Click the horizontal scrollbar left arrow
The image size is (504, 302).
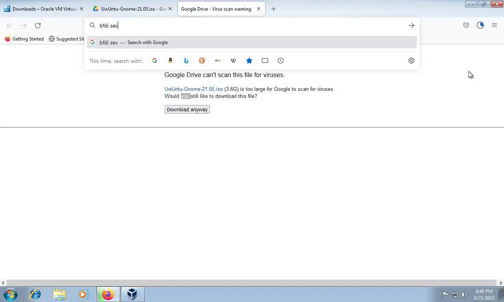3,283
